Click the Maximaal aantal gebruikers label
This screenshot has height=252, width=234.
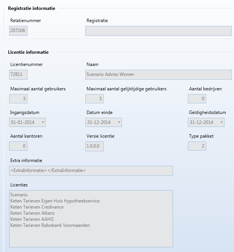point(38,89)
